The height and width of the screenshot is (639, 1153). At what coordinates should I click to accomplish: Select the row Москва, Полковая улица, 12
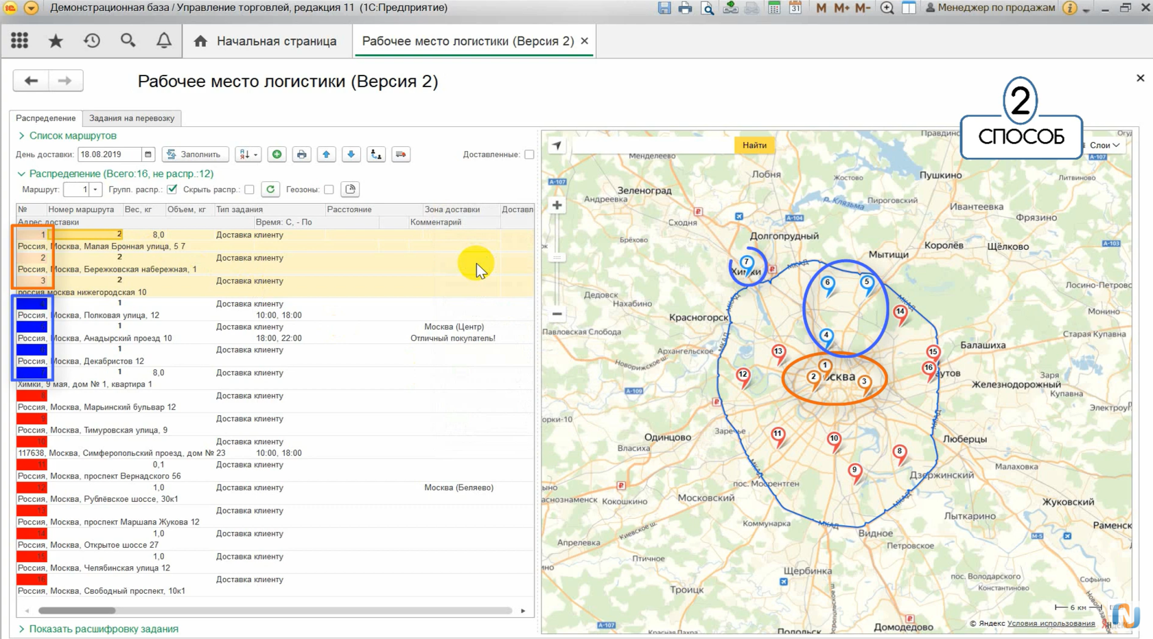pos(275,310)
